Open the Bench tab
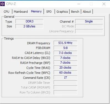The width and height of the screenshot is (110, 104). click(75, 12)
